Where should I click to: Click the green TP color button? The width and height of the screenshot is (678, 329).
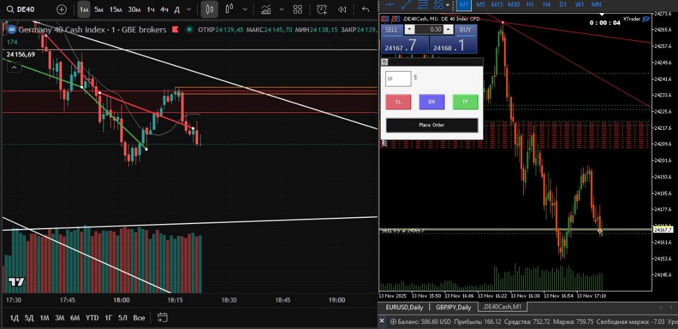point(465,102)
